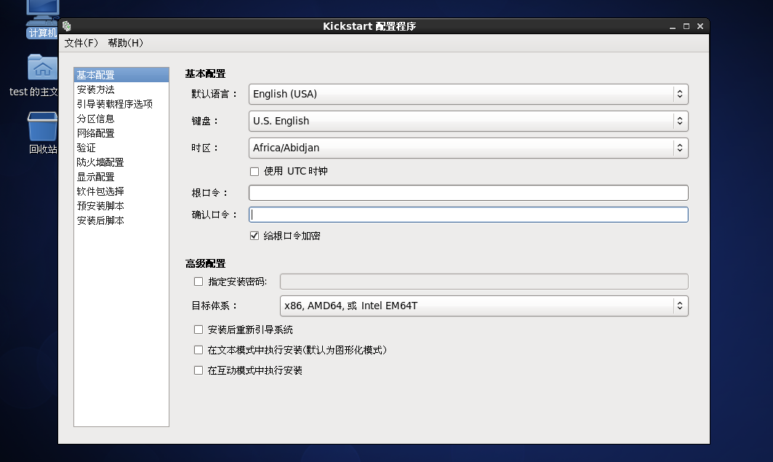Check 在文本模式中执行安装 option
The image size is (773, 462).
tap(199, 350)
